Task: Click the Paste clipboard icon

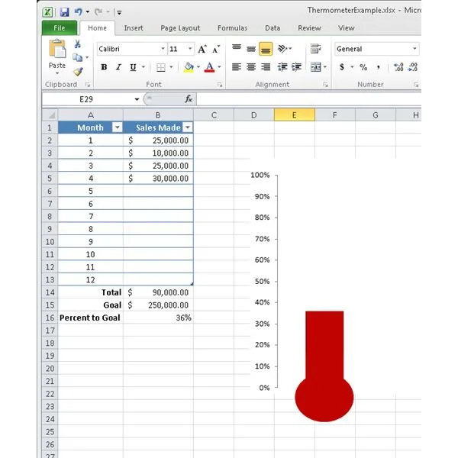Action: (57, 49)
